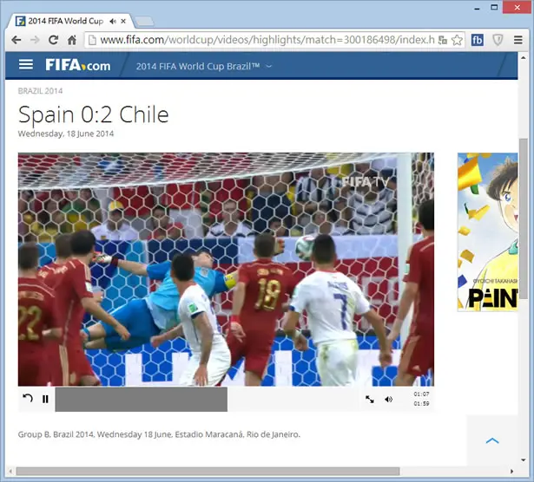Click the video progress bar

(207, 400)
